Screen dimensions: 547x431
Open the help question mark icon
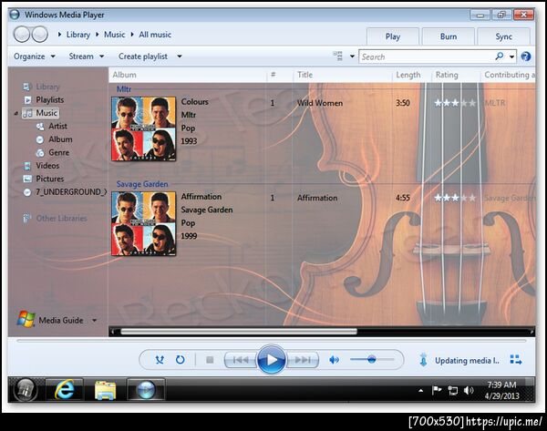(526, 56)
